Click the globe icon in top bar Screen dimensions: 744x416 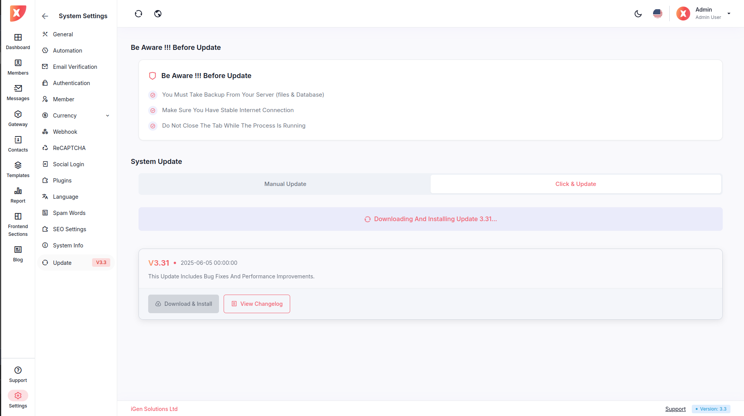coord(158,14)
